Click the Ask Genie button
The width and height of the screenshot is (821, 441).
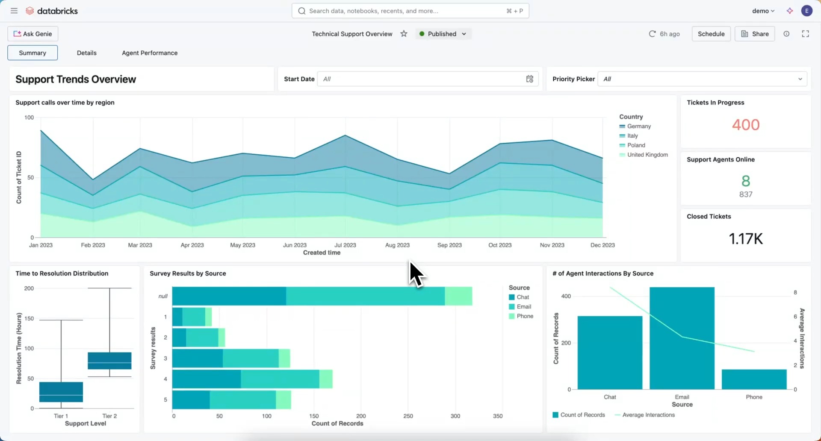(x=33, y=34)
